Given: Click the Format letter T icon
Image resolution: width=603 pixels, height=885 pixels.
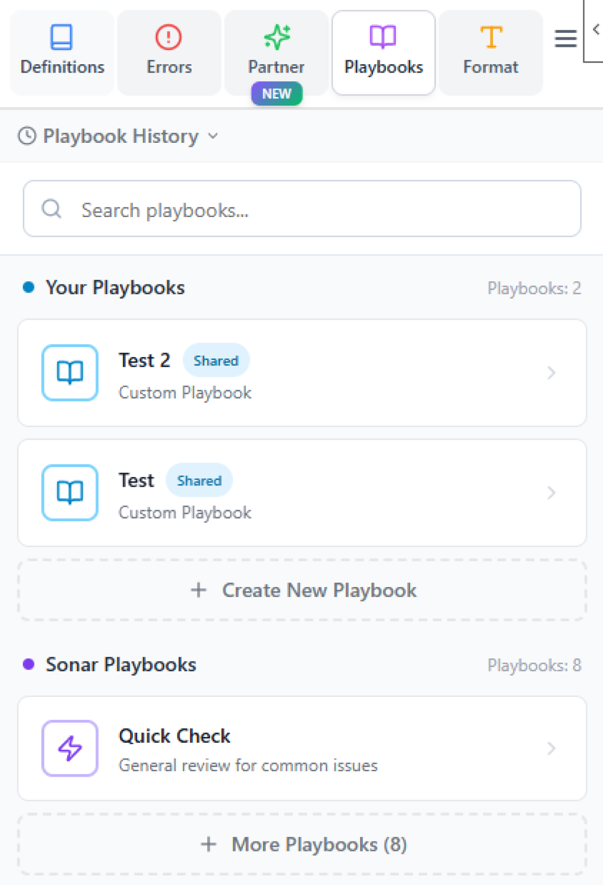Looking at the screenshot, I should tap(491, 37).
